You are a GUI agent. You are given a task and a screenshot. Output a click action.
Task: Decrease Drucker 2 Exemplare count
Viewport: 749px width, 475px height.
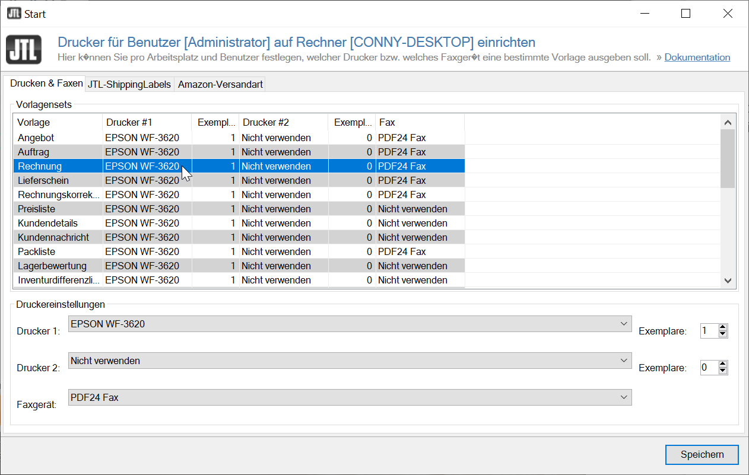coord(722,371)
